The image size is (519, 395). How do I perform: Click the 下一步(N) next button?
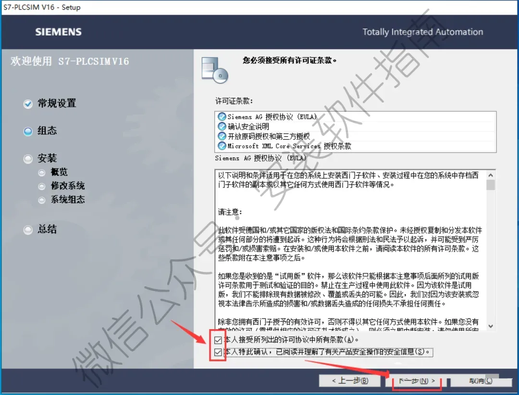click(416, 381)
